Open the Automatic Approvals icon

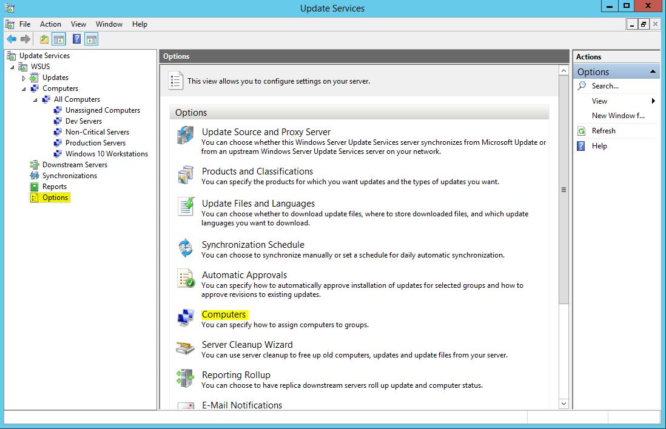click(x=186, y=279)
